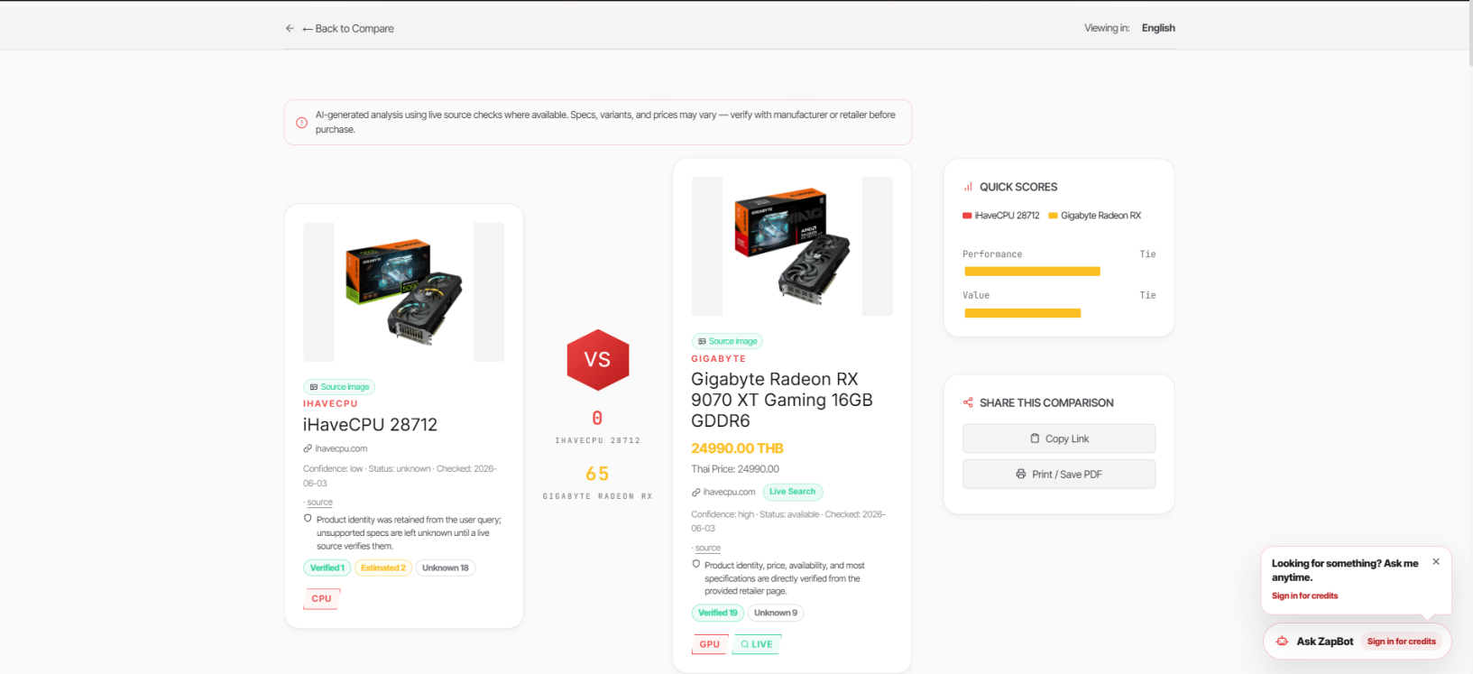Click Sign in for credits pill on ZapBot
1473x674 pixels.
(x=1402, y=642)
